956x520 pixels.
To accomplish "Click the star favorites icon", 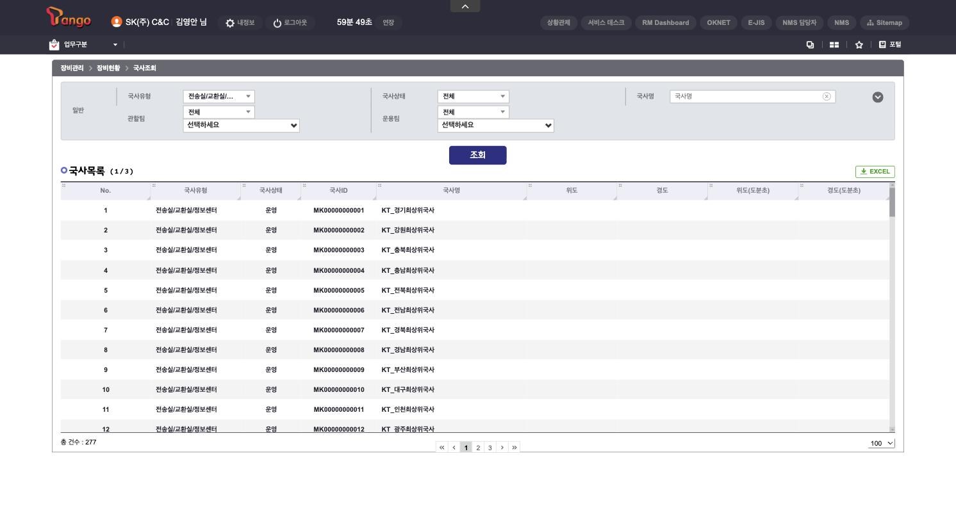I will tap(859, 45).
